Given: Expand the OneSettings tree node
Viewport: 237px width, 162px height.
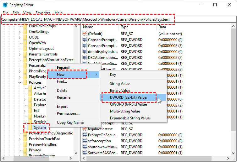Looking at the screenshot, I should (20, 32).
